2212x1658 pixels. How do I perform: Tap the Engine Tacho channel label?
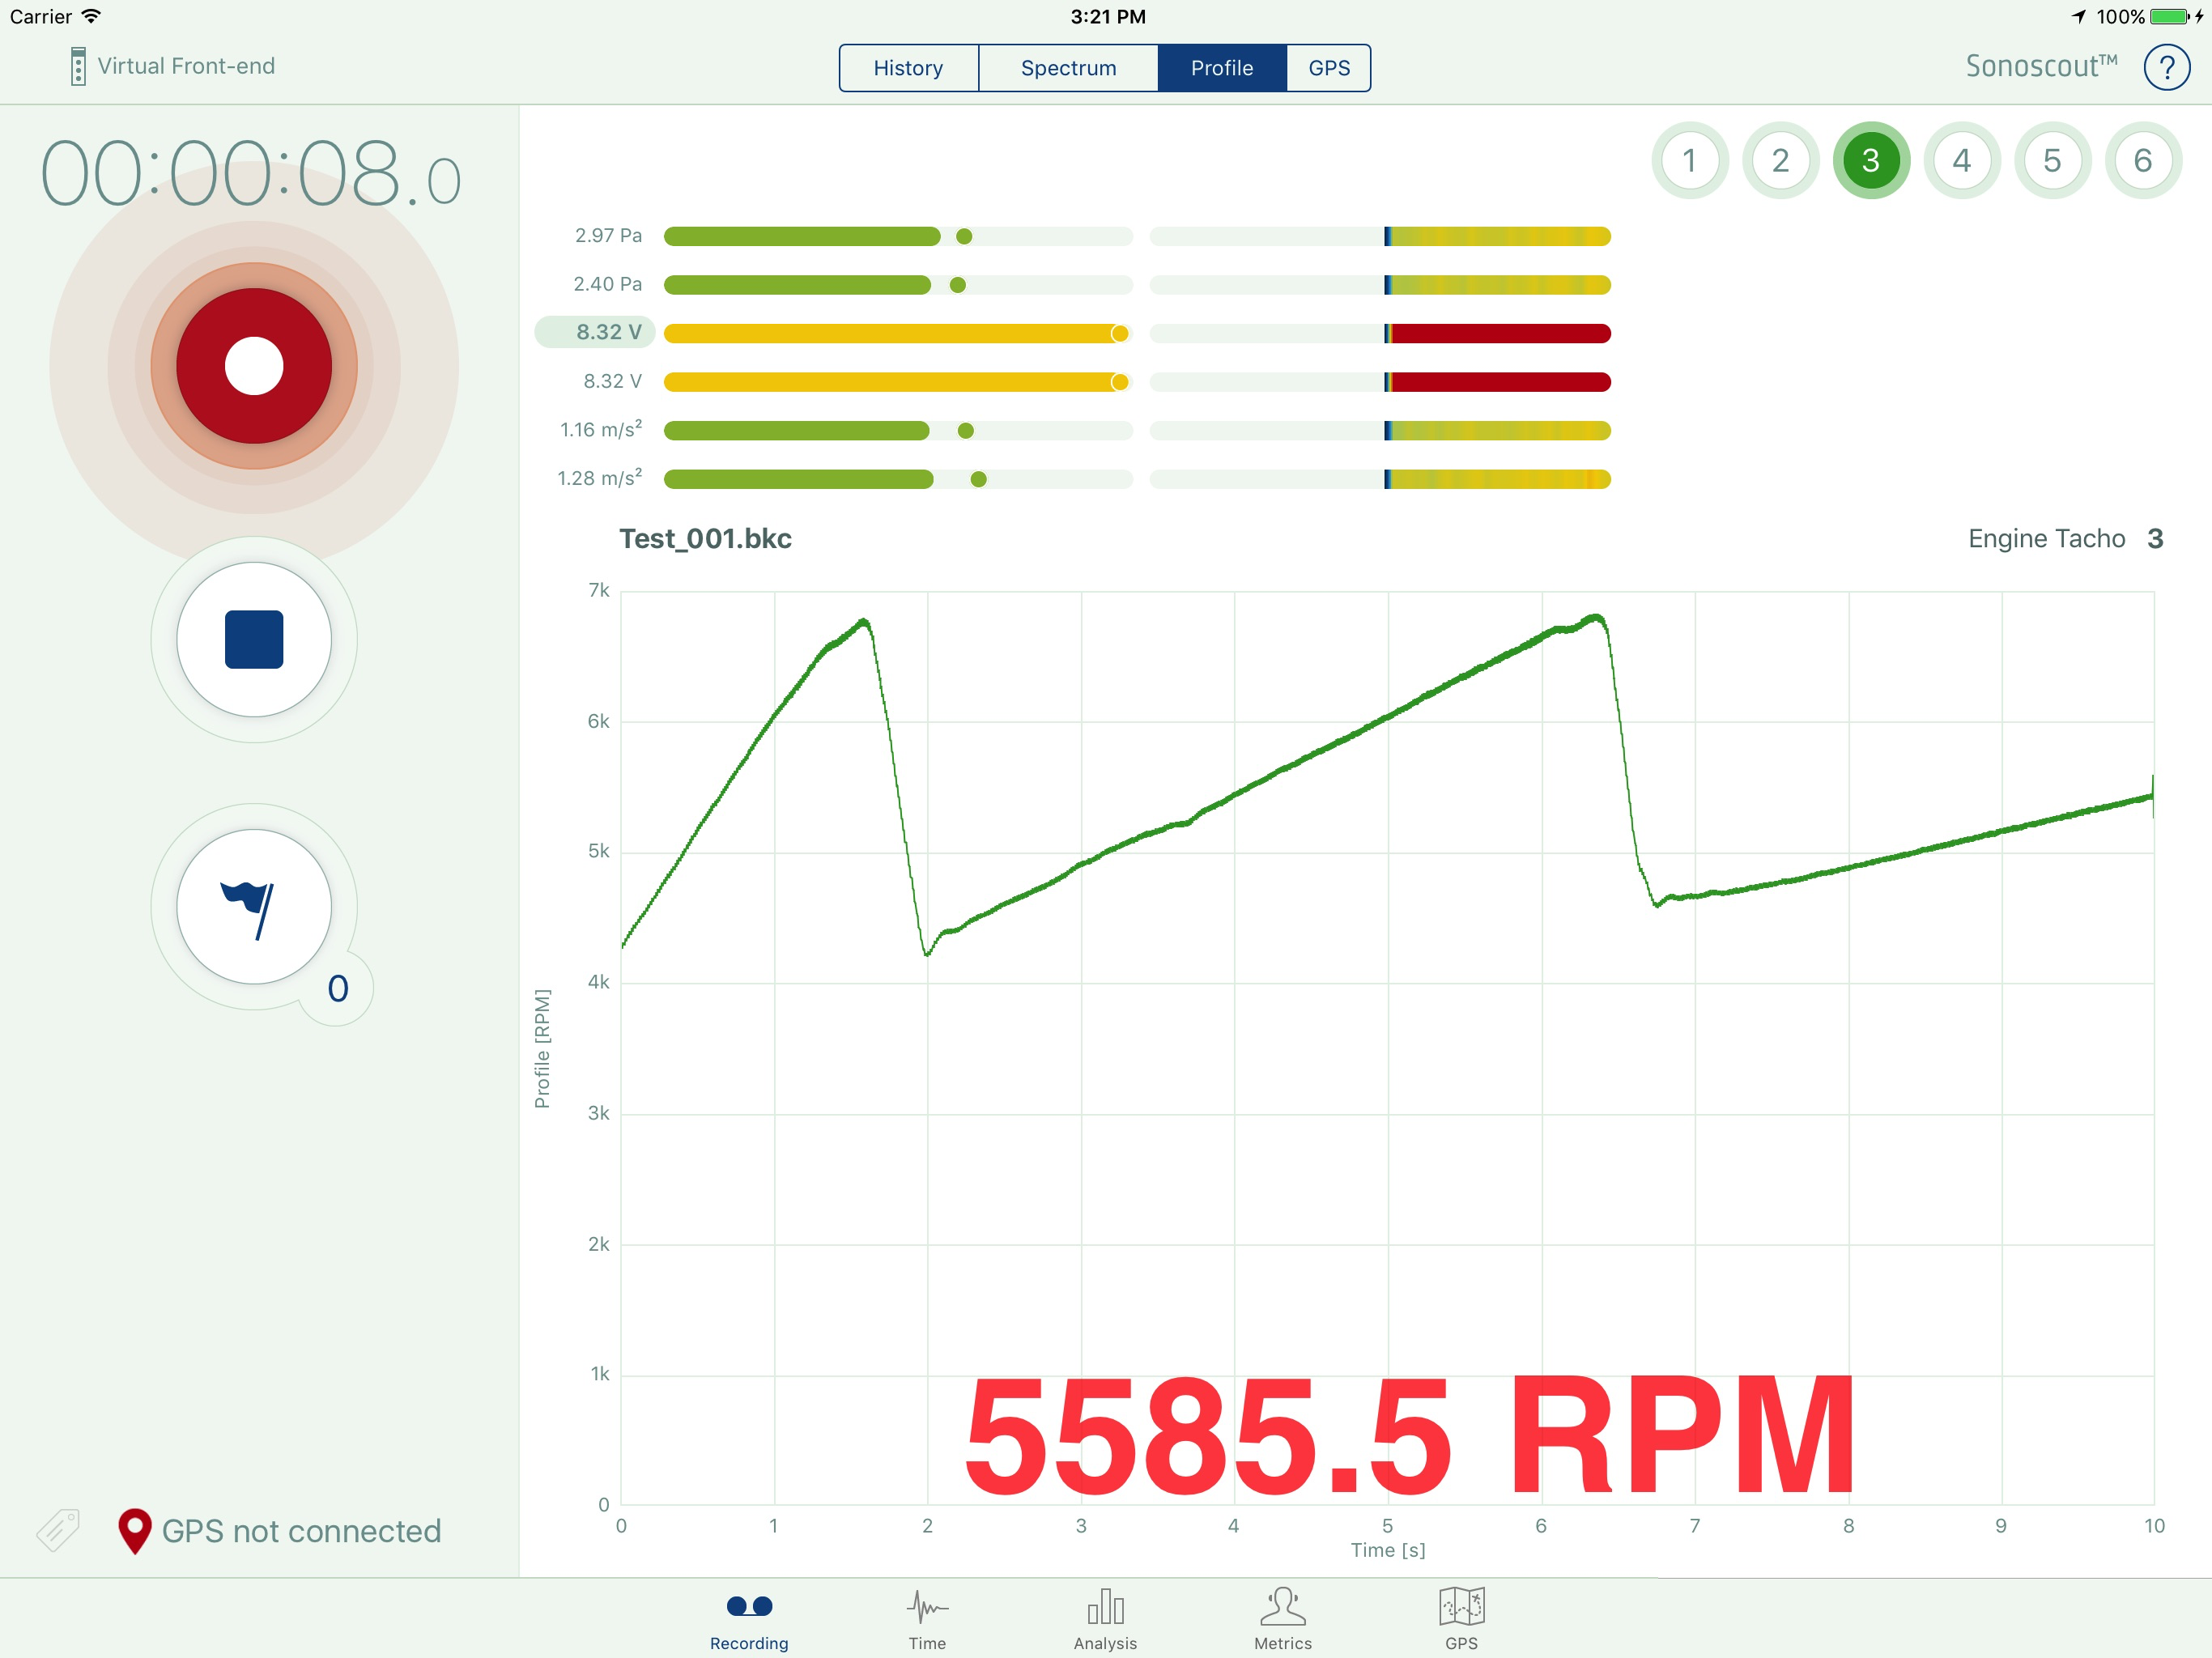pyautogui.click(x=2046, y=539)
